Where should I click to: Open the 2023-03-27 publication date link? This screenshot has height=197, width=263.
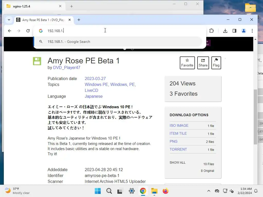95,78
